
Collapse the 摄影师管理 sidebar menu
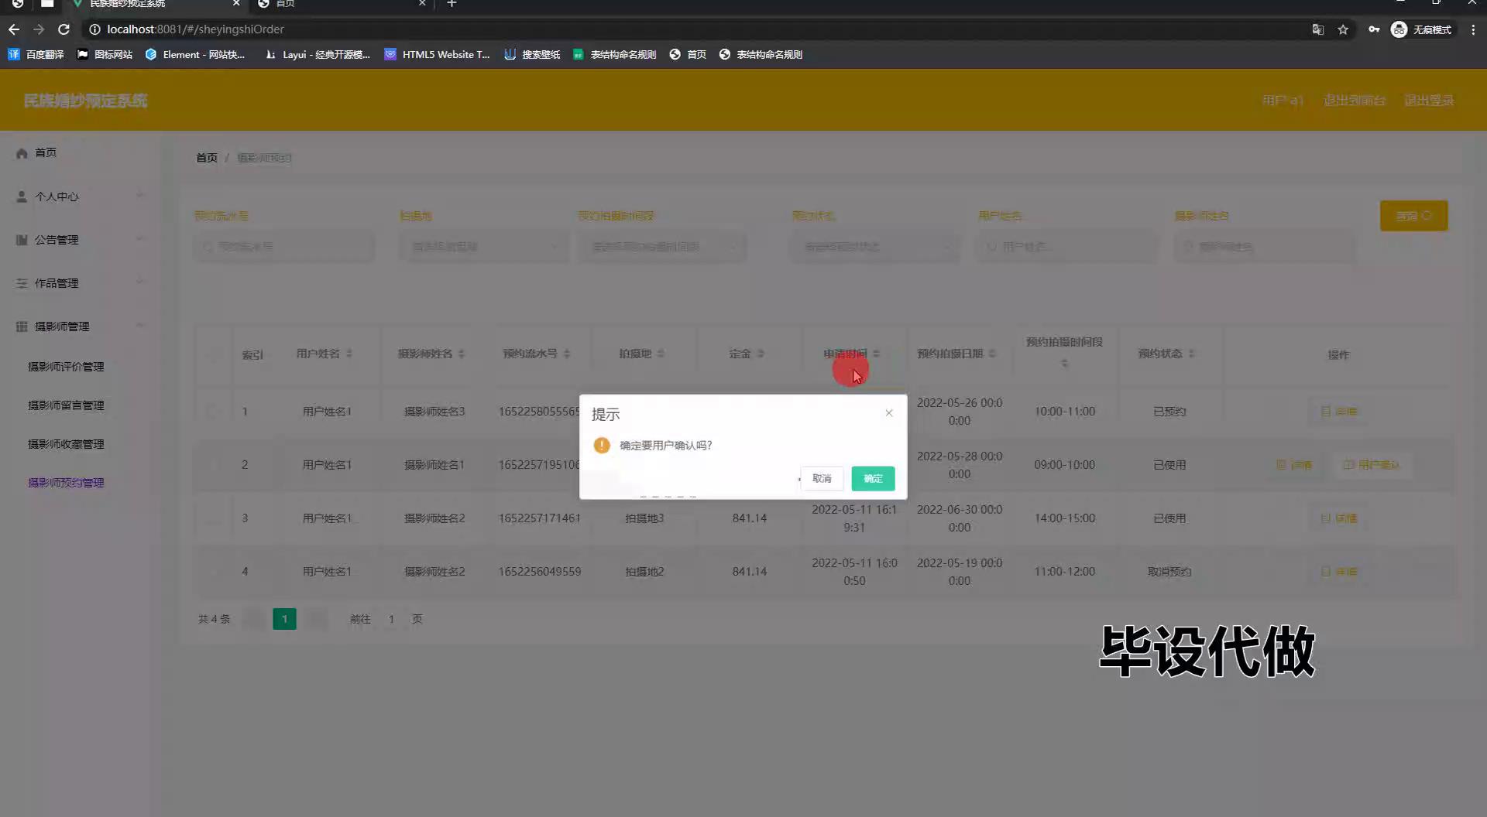(77, 326)
